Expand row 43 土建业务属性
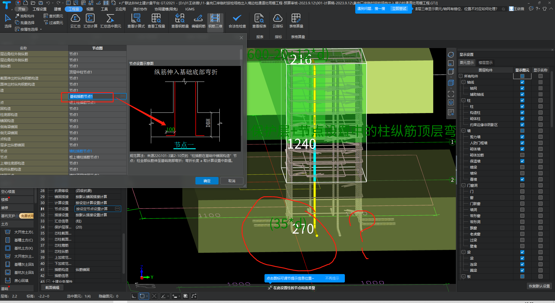555x303 pixels. coord(48,281)
